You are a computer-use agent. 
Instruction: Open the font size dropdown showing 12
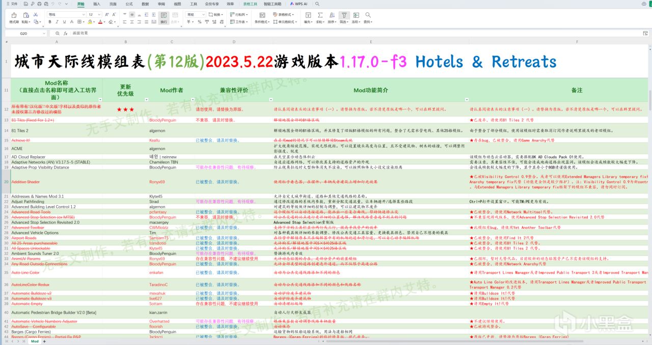[95, 14]
